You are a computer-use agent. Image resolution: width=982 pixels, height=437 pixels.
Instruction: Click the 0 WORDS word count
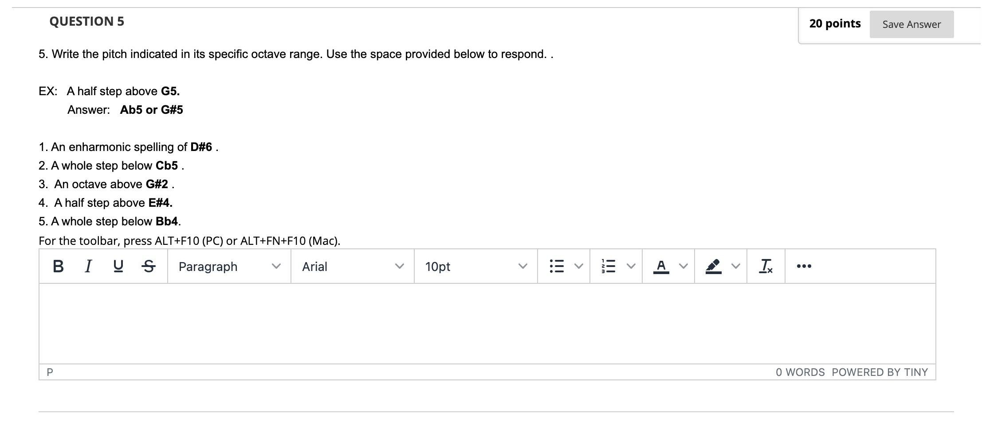[800, 372]
